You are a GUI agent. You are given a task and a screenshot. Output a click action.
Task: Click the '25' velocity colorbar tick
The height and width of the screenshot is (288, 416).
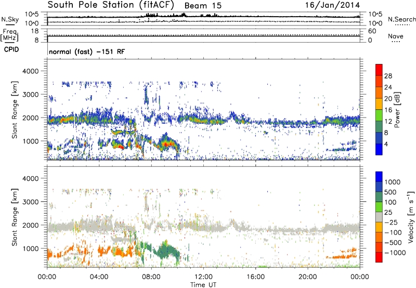coord(388,213)
